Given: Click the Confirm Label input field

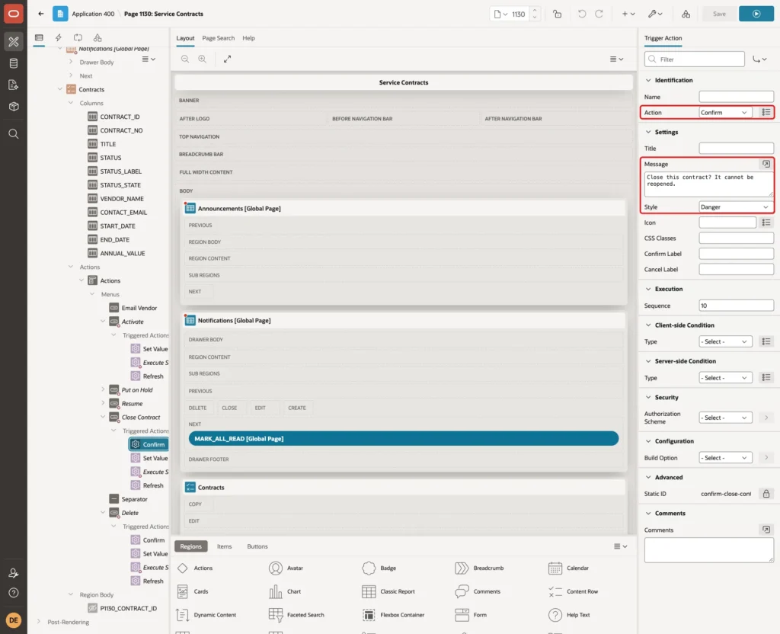Looking at the screenshot, I should (736, 254).
